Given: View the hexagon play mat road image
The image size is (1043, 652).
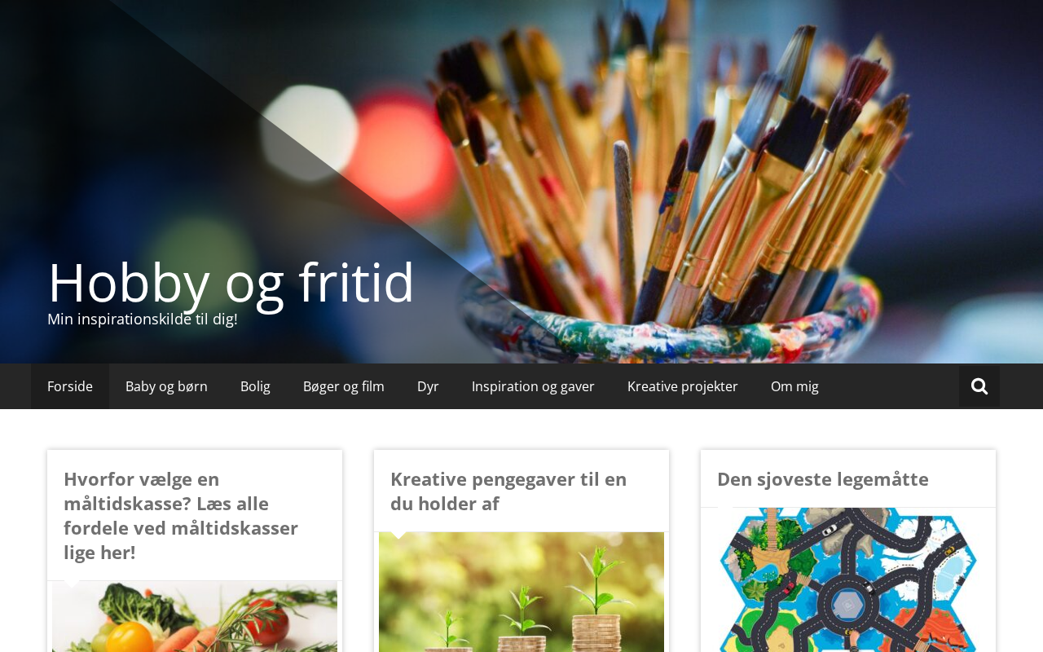Looking at the screenshot, I should pos(848,580).
